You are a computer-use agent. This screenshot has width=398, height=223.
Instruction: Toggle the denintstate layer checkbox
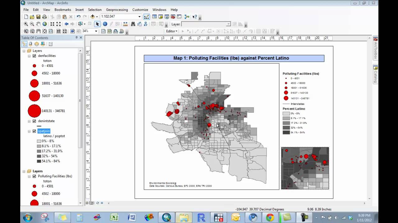point(34,121)
